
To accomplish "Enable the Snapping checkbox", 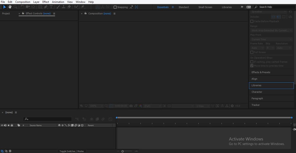I will 115,7.
